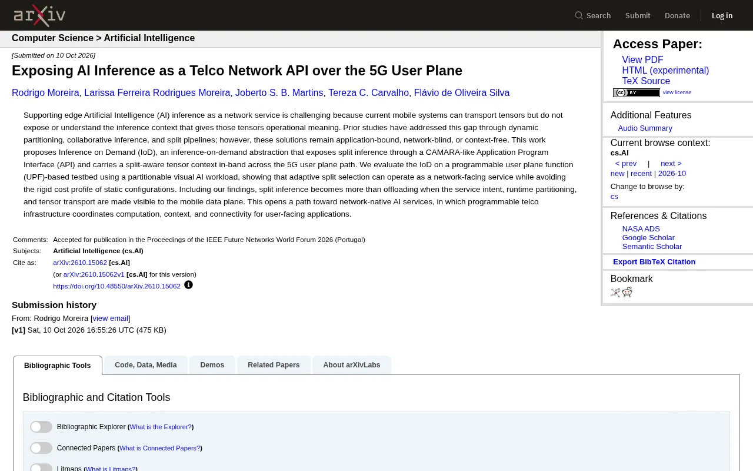The height and width of the screenshot is (471, 753).
Task: Go to previous paper with < prev
Action: coord(626,164)
